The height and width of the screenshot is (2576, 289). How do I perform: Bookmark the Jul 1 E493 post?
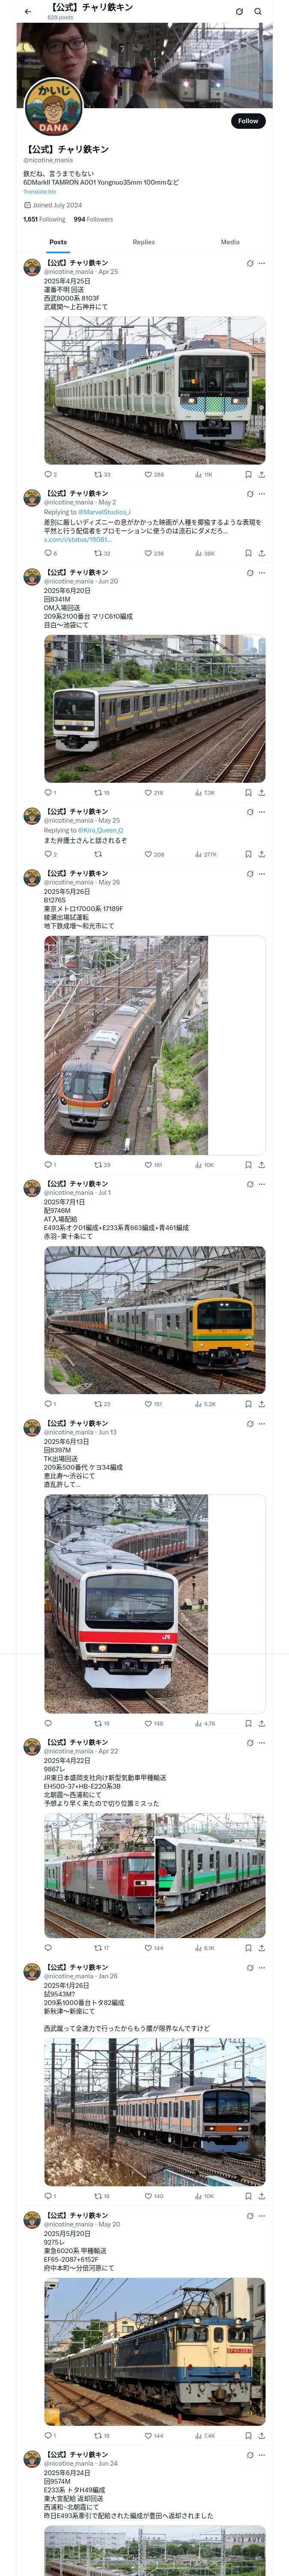[x=248, y=1404]
